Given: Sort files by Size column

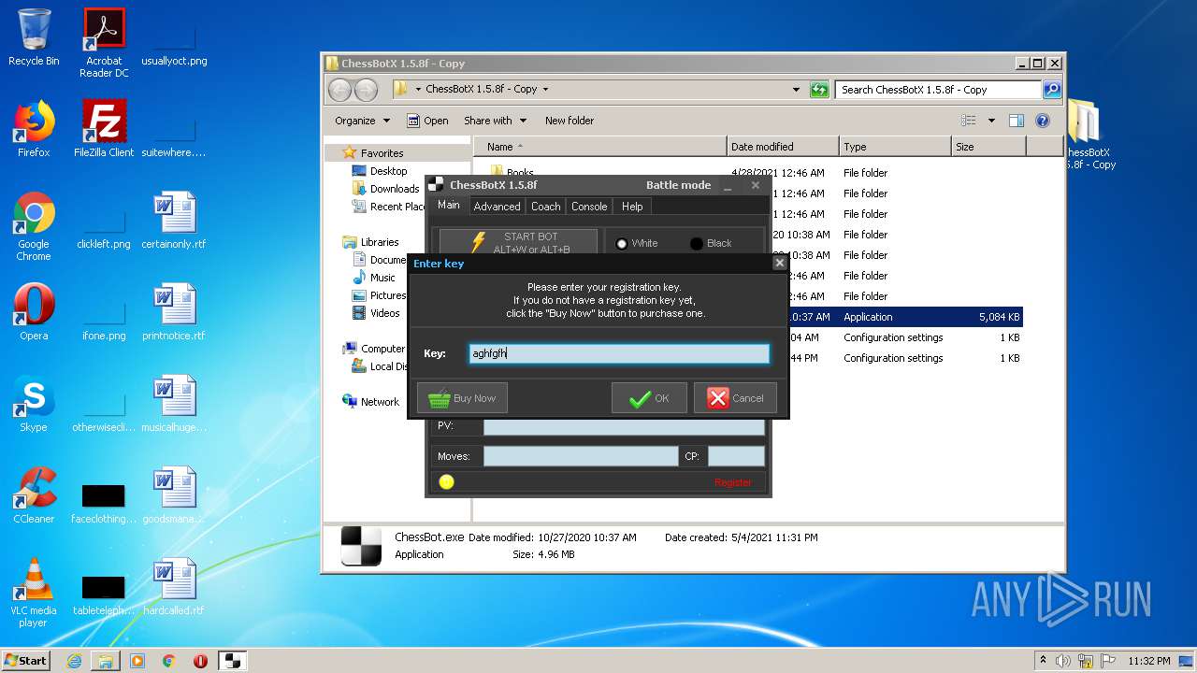Looking at the screenshot, I should tap(988, 147).
